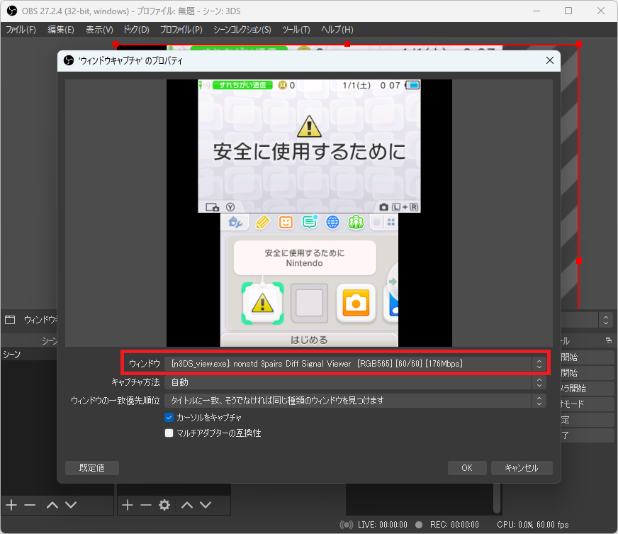The image size is (618, 534).
Task: Click the pencil Game Notes icon in preview
Action: click(263, 223)
